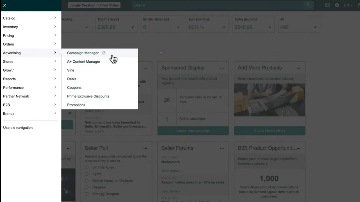The height and width of the screenshot is (202, 360).
Task: Open Amazon taking more than 15% forum post
Action: [193, 182]
